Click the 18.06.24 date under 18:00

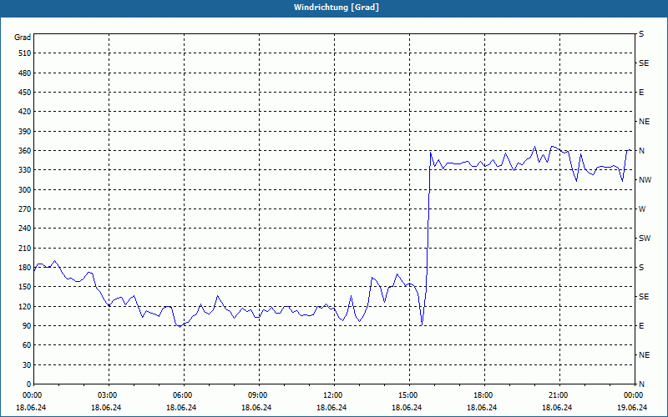[x=482, y=407]
